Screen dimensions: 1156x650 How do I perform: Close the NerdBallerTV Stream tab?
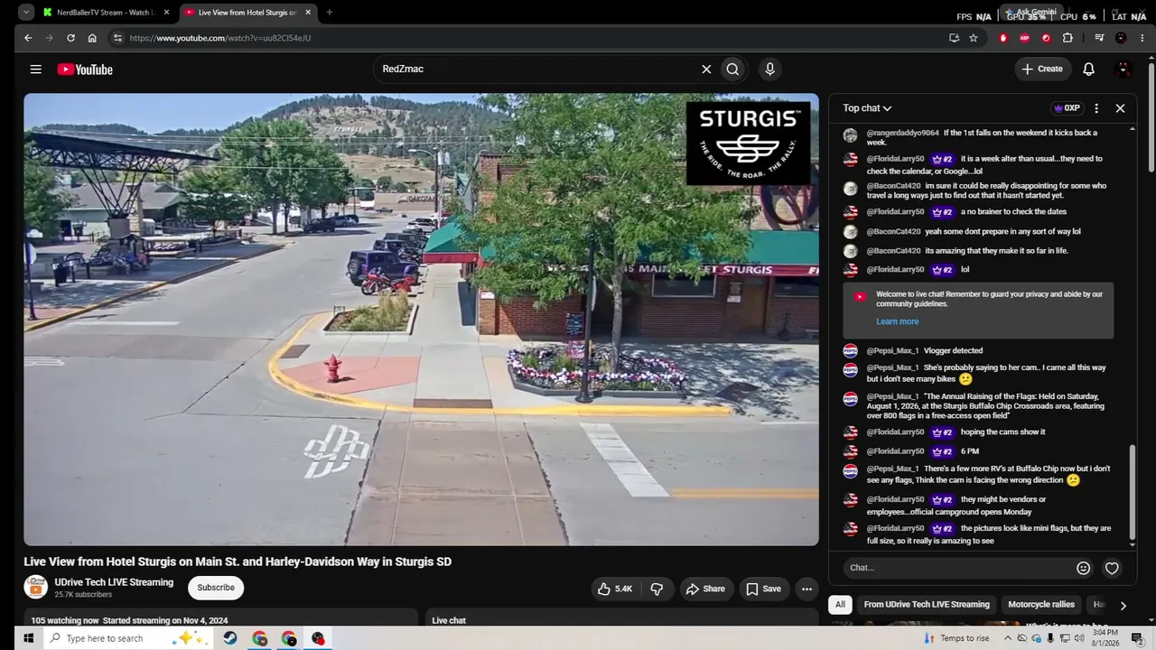tap(166, 13)
